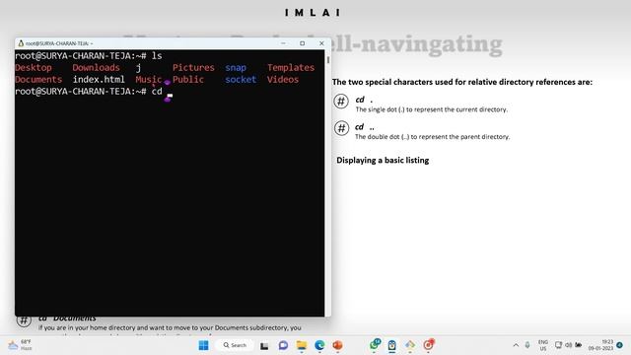Screen dimensions: 631x355
Task: Switch to the Linux penguin terminal taskbar icon
Action: tap(392, 345)
